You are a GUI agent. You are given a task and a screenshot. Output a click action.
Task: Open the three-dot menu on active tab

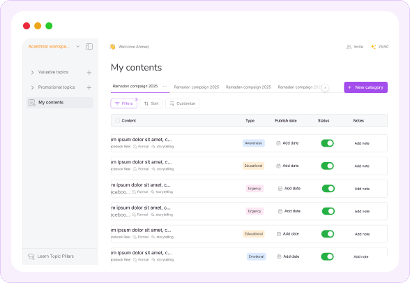point(165,86)
